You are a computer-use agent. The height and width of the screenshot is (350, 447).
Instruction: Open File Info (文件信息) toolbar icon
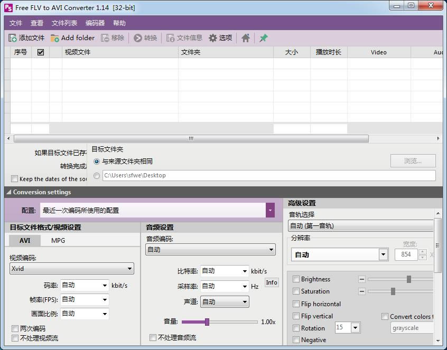pos(170,38)
